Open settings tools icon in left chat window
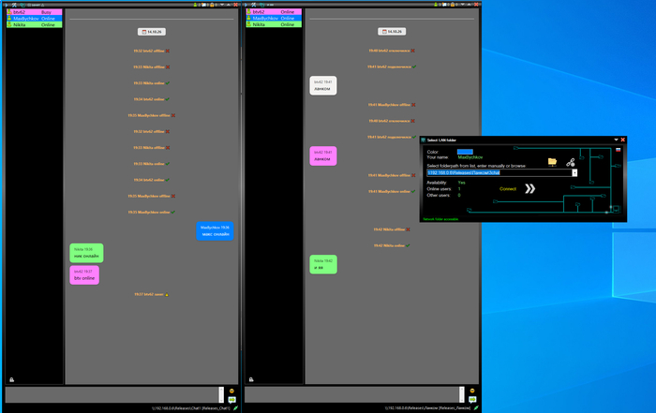The image size is (656, 413). point(14,5)
